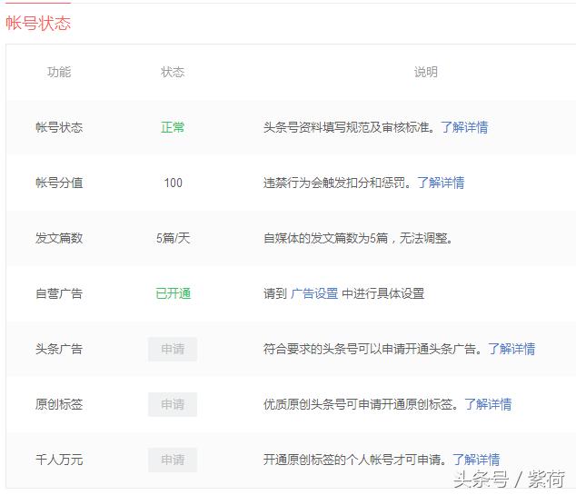The image size is (576, 495).
Task: Click the 帐号状态 row label
Action: pyautogui.click(x=59, y=127)
